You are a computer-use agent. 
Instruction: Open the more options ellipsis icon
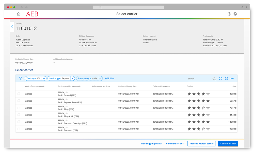[x=232, y=79]
